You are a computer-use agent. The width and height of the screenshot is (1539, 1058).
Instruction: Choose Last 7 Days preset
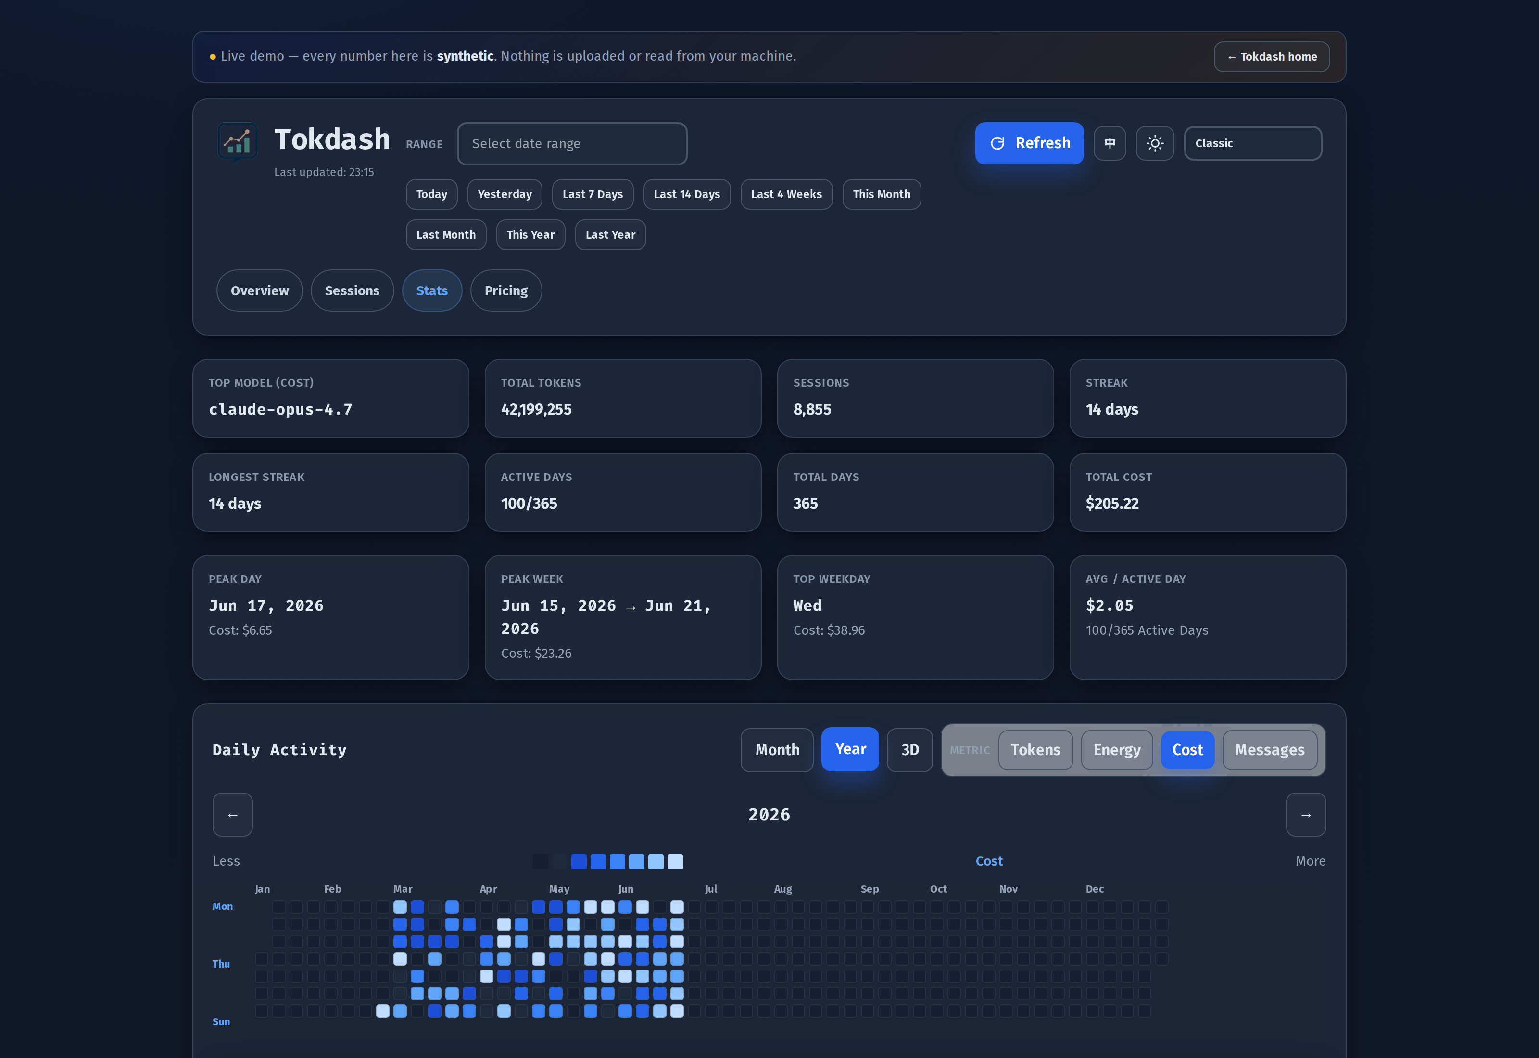pyautogui.click(x=593, y=194)
